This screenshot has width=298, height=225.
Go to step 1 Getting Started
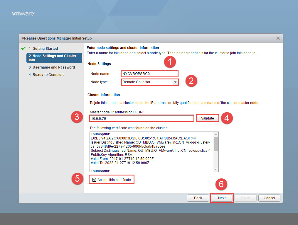pos(43,49)
